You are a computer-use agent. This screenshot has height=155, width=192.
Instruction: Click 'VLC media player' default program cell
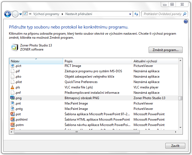146,87
